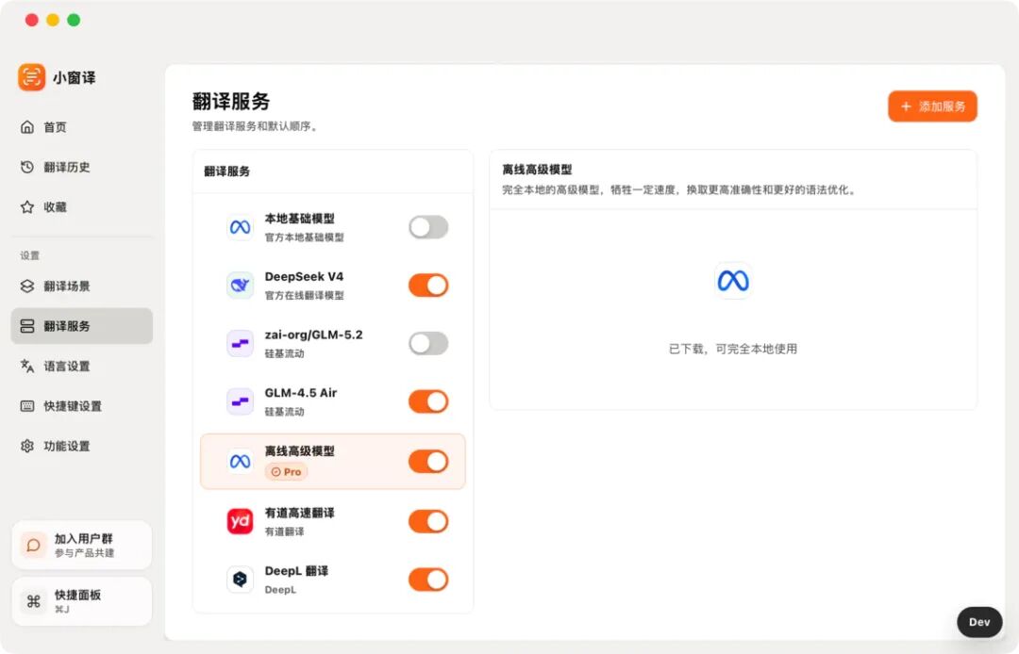Image resolution: width=1019 pixels, height=654 pixels.
Task: Open the 快捷面板 card
Action: pyautogui.click(x=82, y=601)
